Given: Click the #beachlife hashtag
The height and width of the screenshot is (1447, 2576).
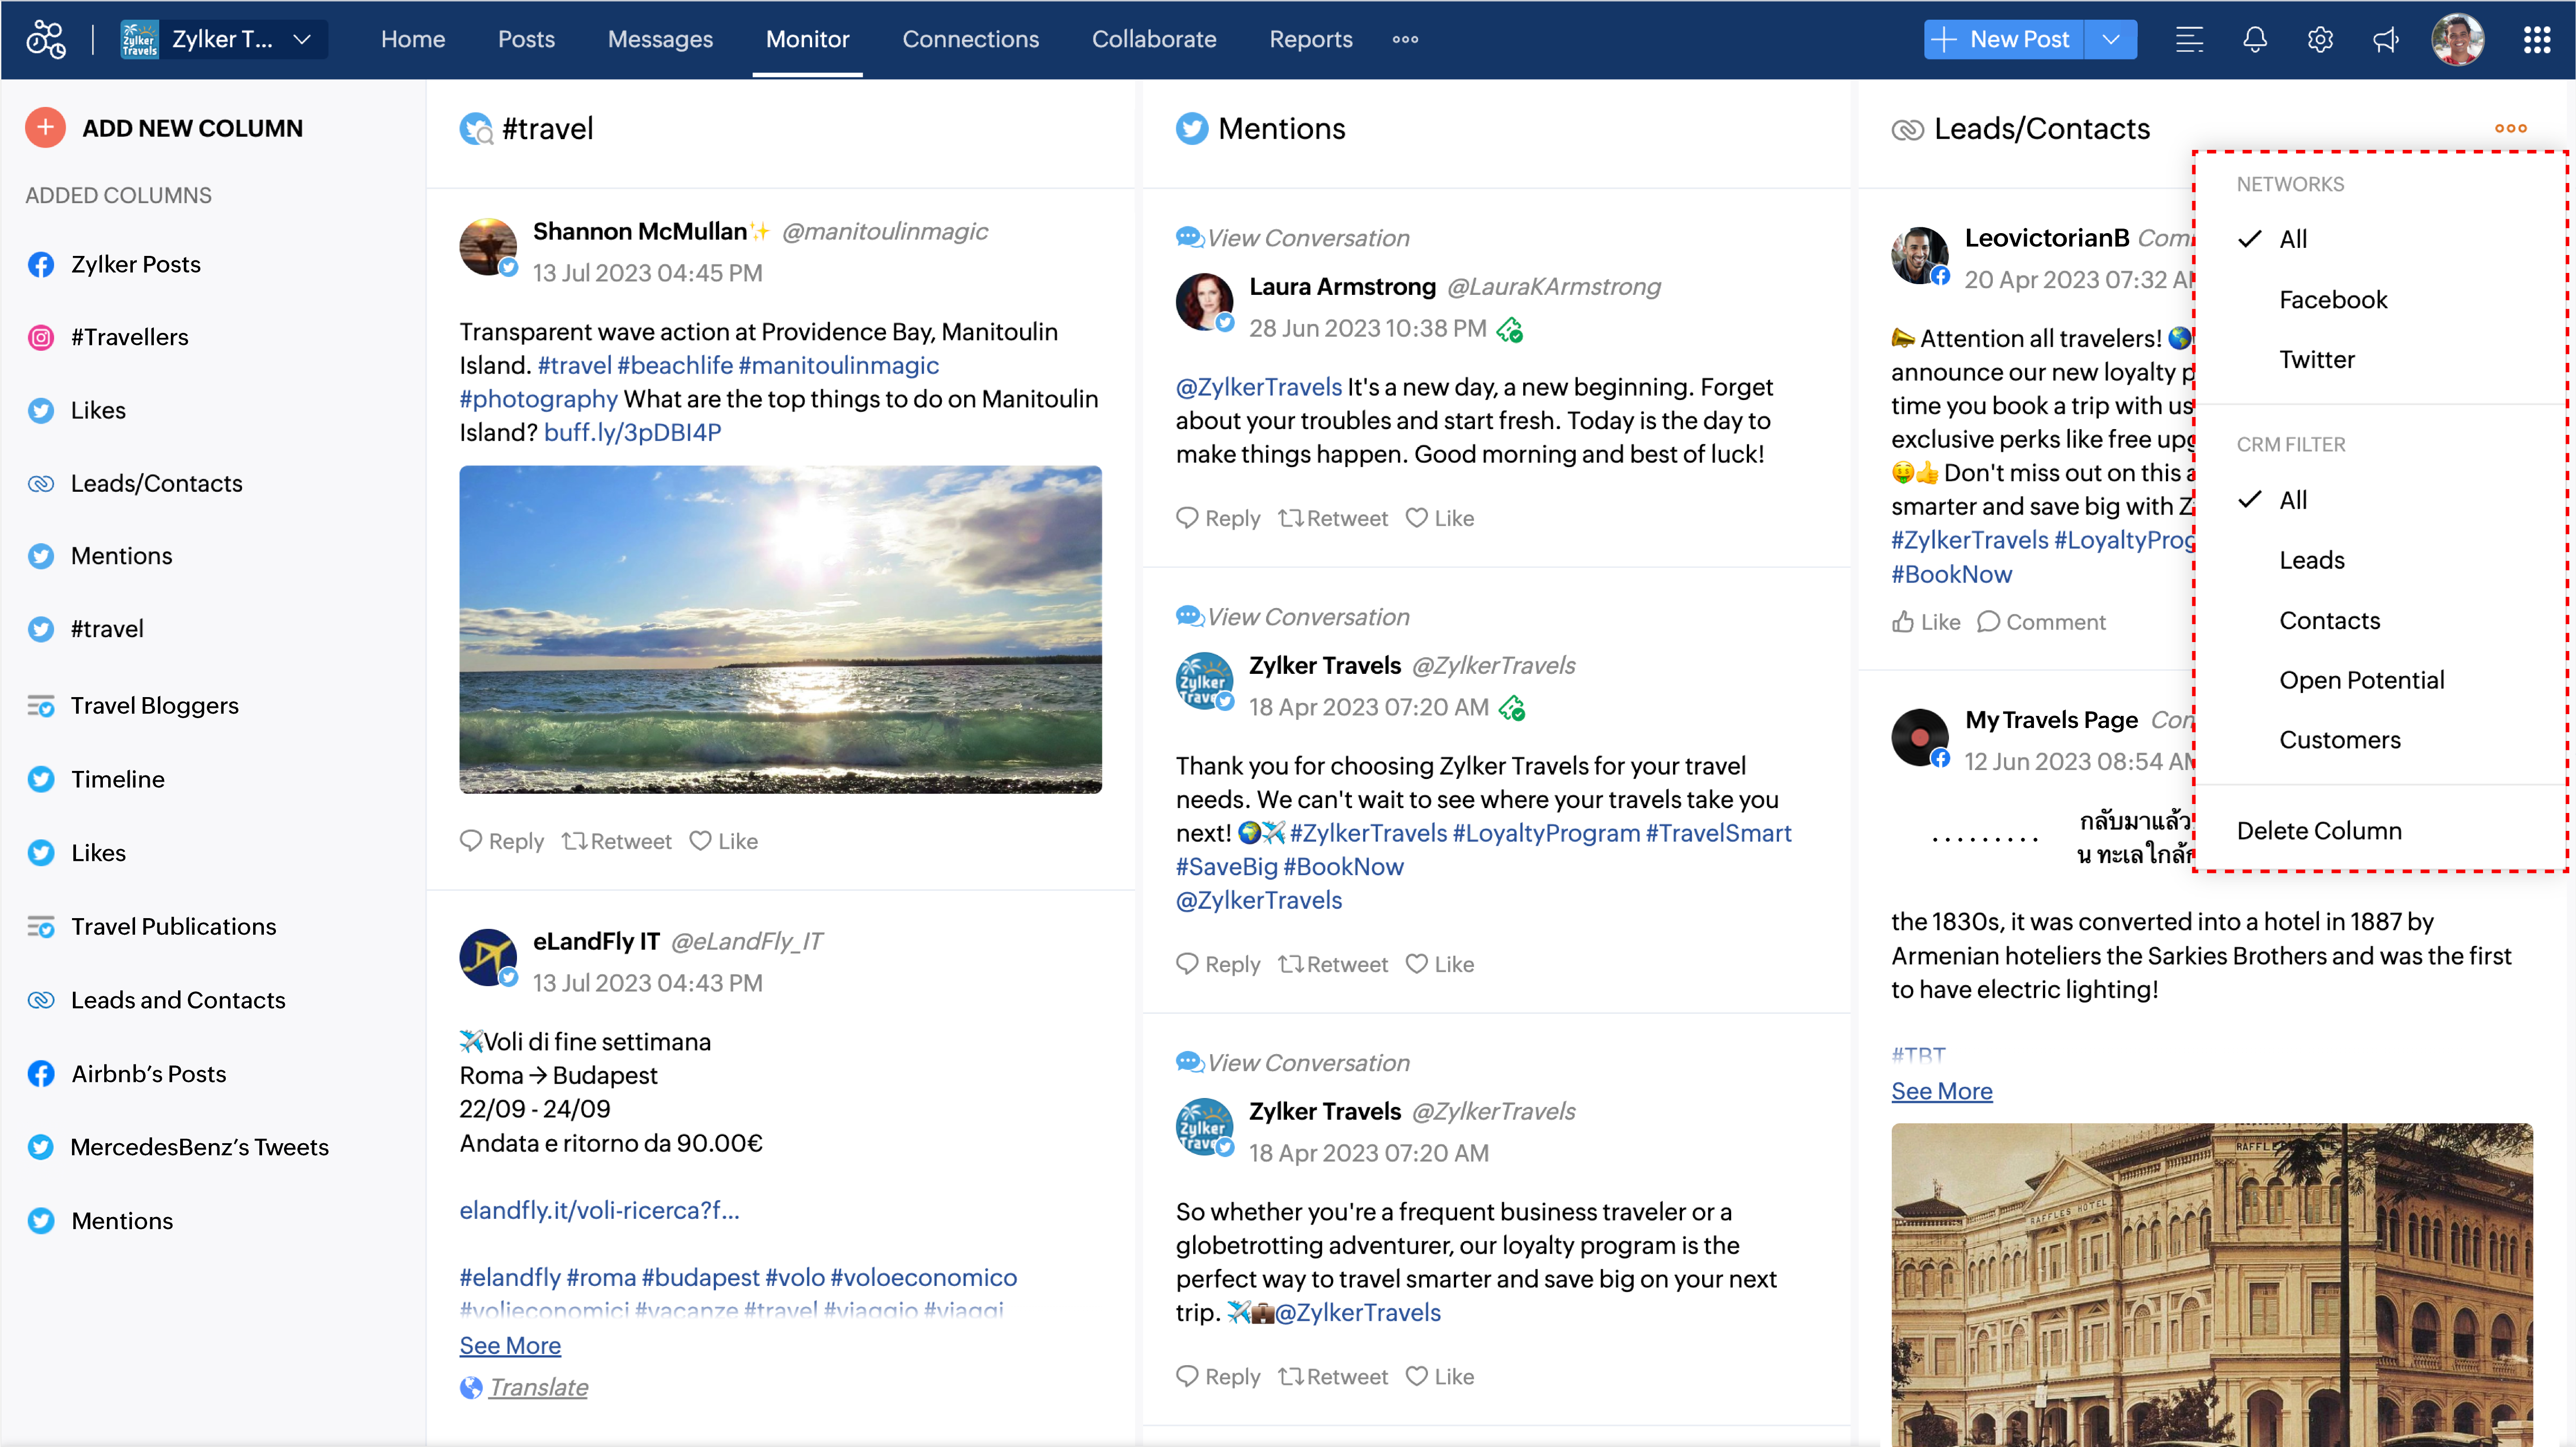Looking at the screenshot, I should point(675,365).
